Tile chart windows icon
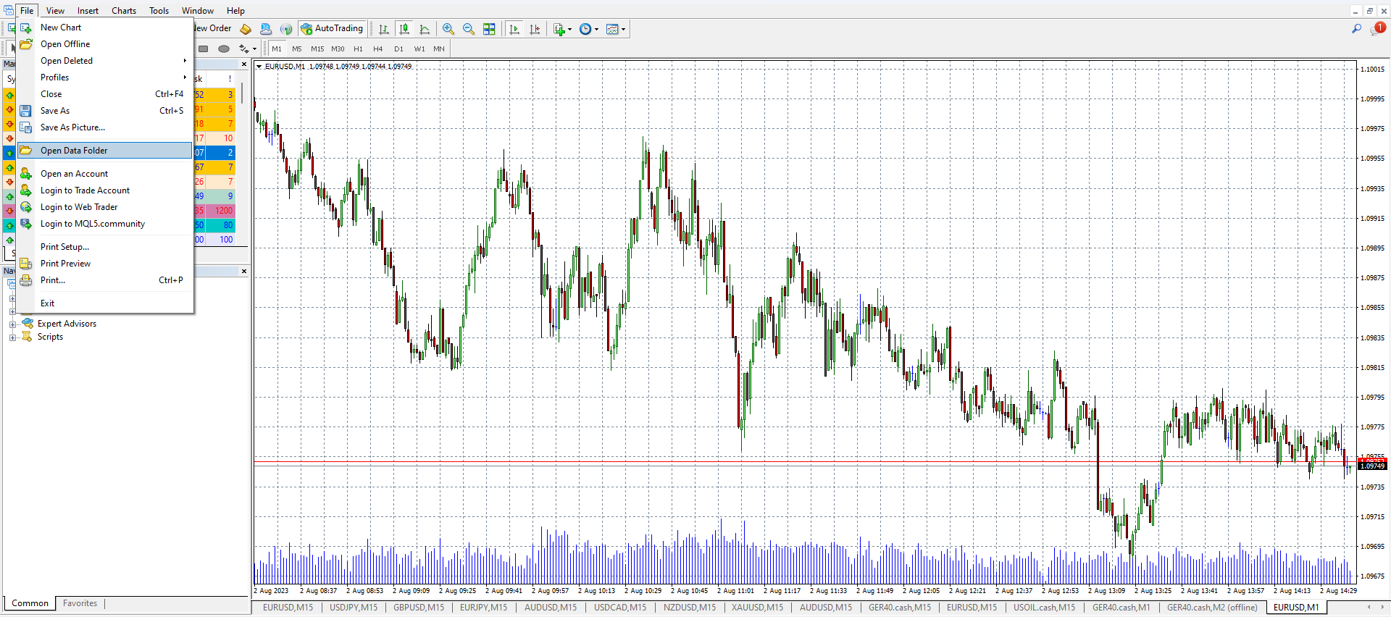This screenshot has width=1391, height=617. tap(489, 29)
